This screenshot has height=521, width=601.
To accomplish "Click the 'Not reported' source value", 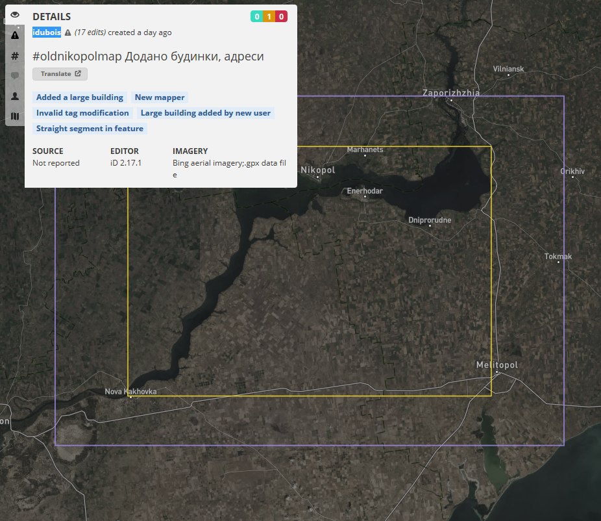I will [56, 163].
